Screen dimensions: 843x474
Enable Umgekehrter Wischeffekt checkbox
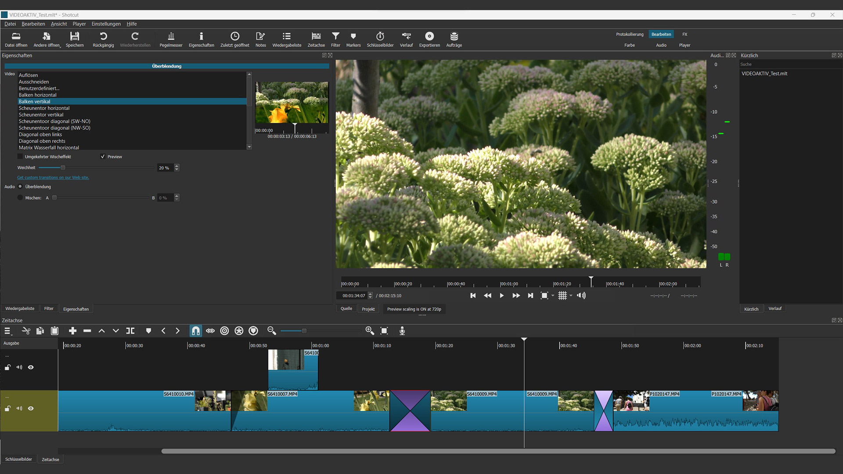(20, 157)
